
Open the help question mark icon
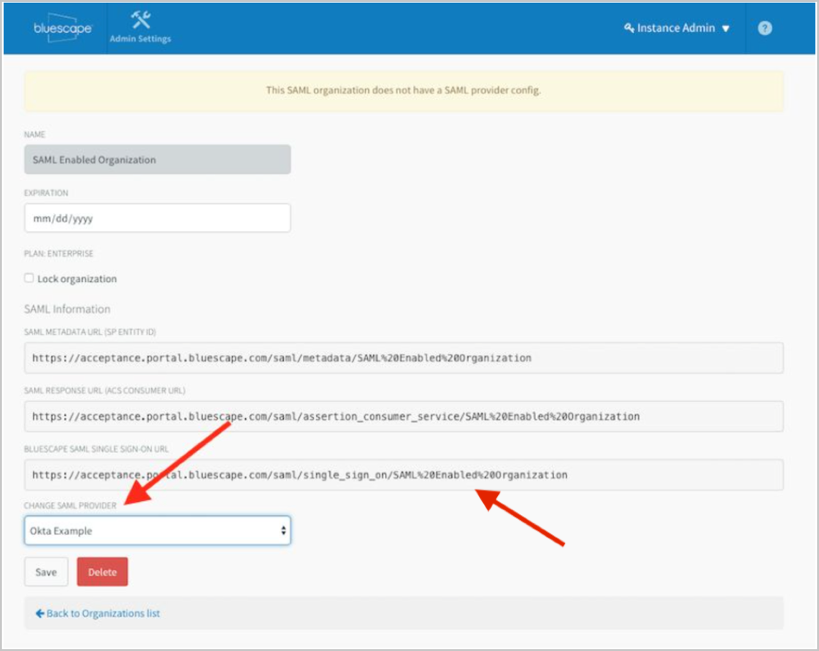(765, 28)
